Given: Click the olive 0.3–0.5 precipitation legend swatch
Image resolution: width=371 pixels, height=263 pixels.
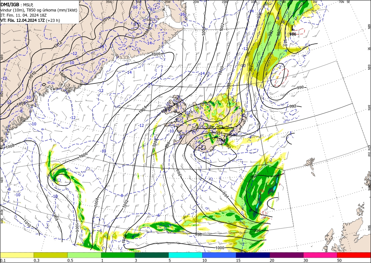Looking at the screenshot, I should click(50, 255).
